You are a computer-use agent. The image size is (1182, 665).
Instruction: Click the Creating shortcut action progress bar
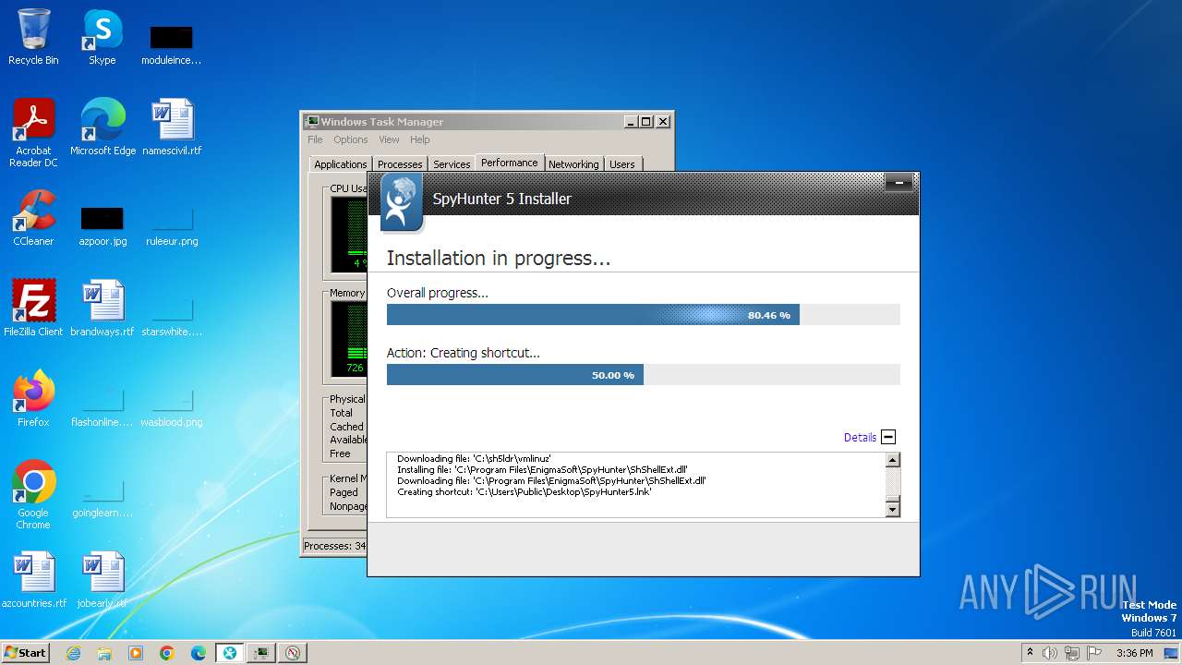643,375
